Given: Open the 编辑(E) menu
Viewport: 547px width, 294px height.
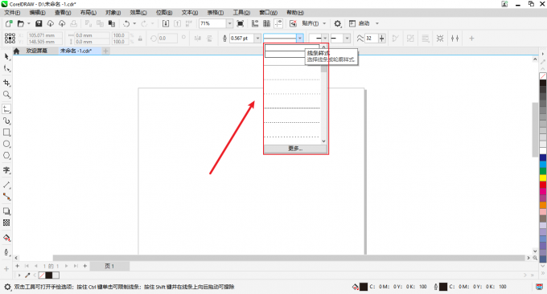Looking at the screenshot, I should (37, 13).
